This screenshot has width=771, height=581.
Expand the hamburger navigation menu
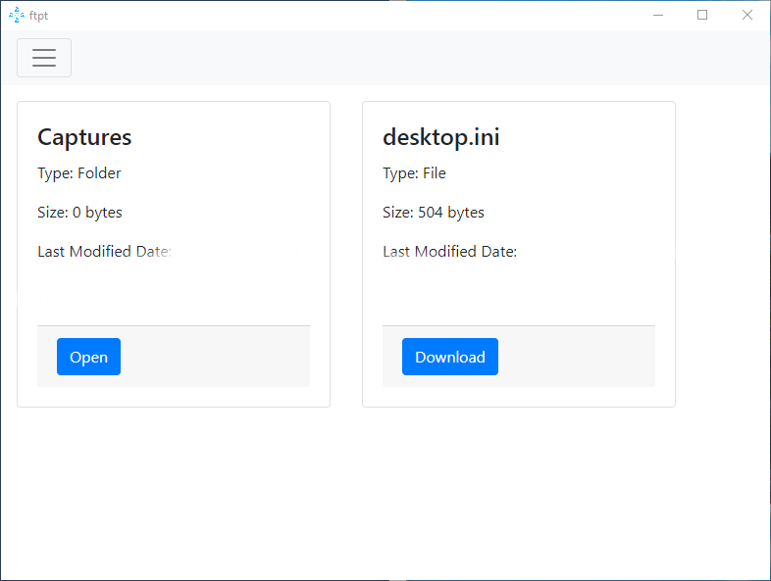(44, 58)
